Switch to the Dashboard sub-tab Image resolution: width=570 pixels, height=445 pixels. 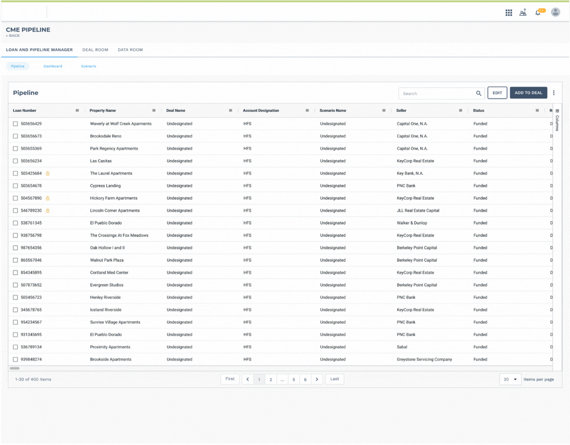click(x=53, y=66)
